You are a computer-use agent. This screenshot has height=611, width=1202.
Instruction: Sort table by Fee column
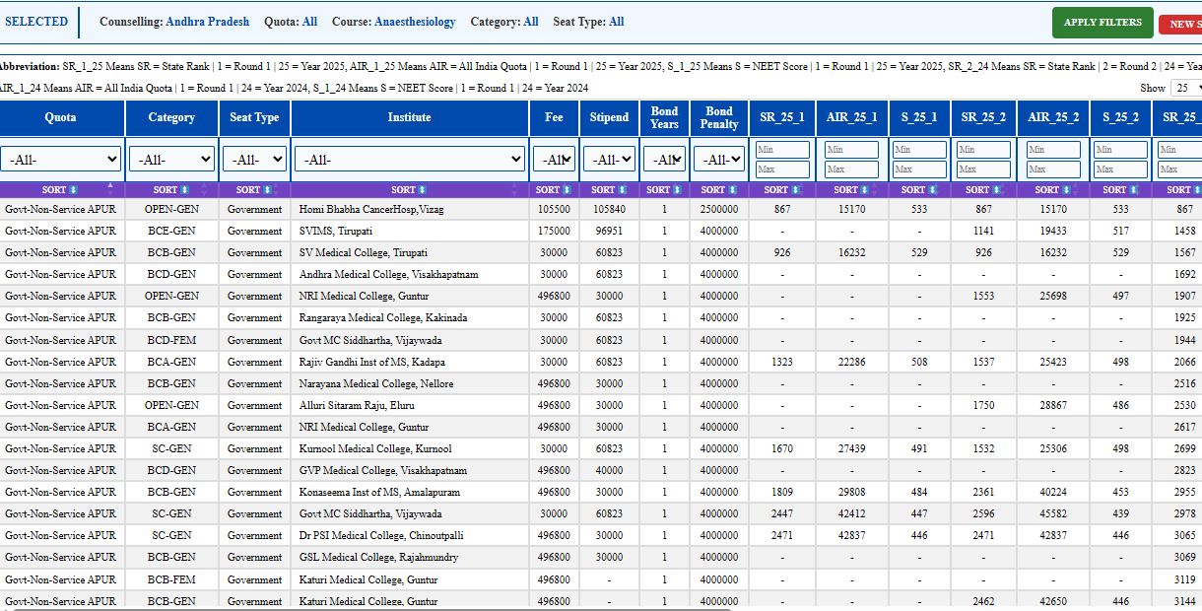click(554, 189)
